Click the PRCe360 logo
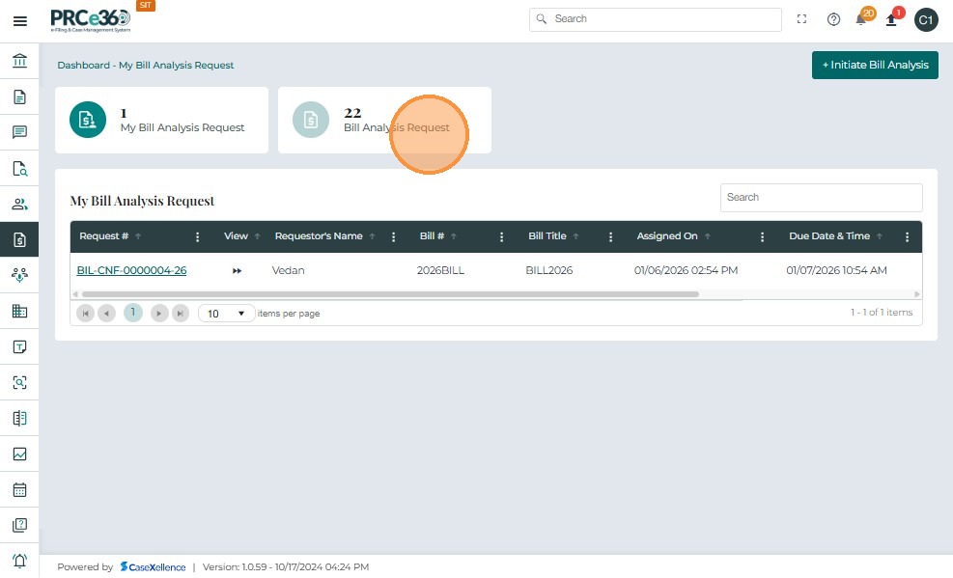 91,20
